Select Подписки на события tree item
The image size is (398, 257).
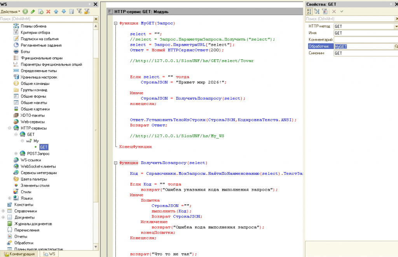coord(40,39)
